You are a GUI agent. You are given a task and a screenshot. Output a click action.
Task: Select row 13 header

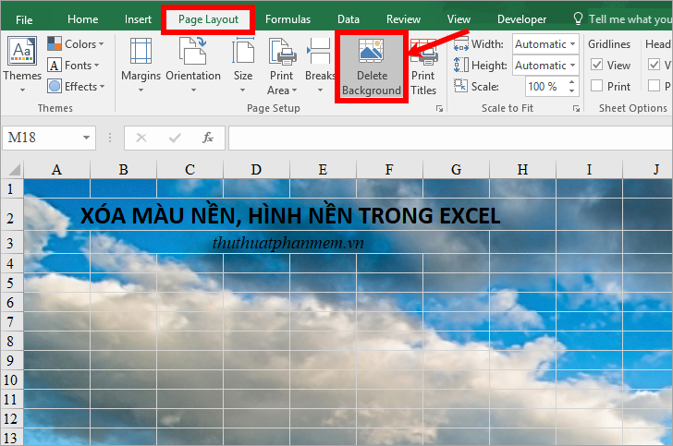tap(12, 438)
